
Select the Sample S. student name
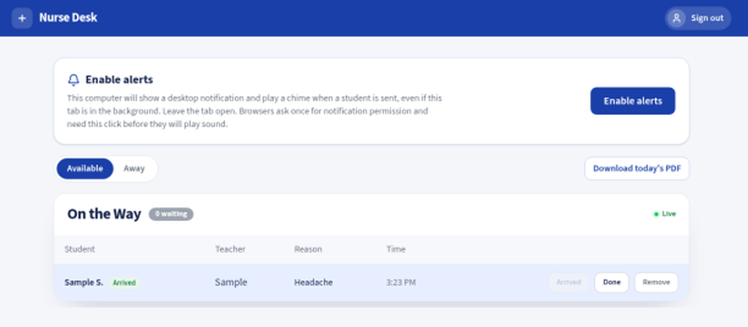84,282
